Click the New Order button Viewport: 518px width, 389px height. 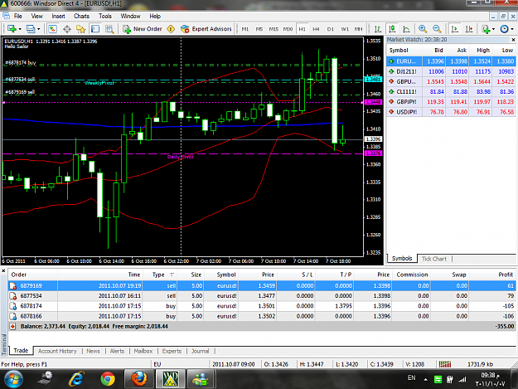tap(143, 29)
